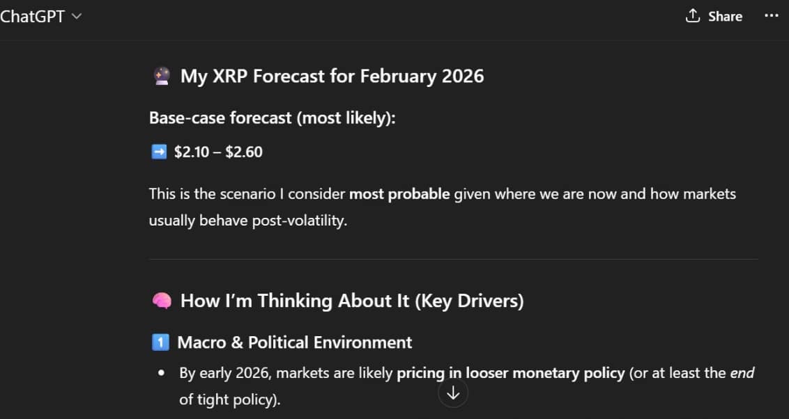Click the "Base-case forecast (most likely):" text
789x419 pixels.
click(x=272, y=118)
